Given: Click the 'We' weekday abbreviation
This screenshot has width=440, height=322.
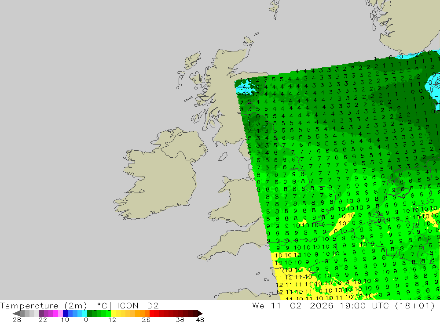Looking at the screenshot, I should click(258, 305).
